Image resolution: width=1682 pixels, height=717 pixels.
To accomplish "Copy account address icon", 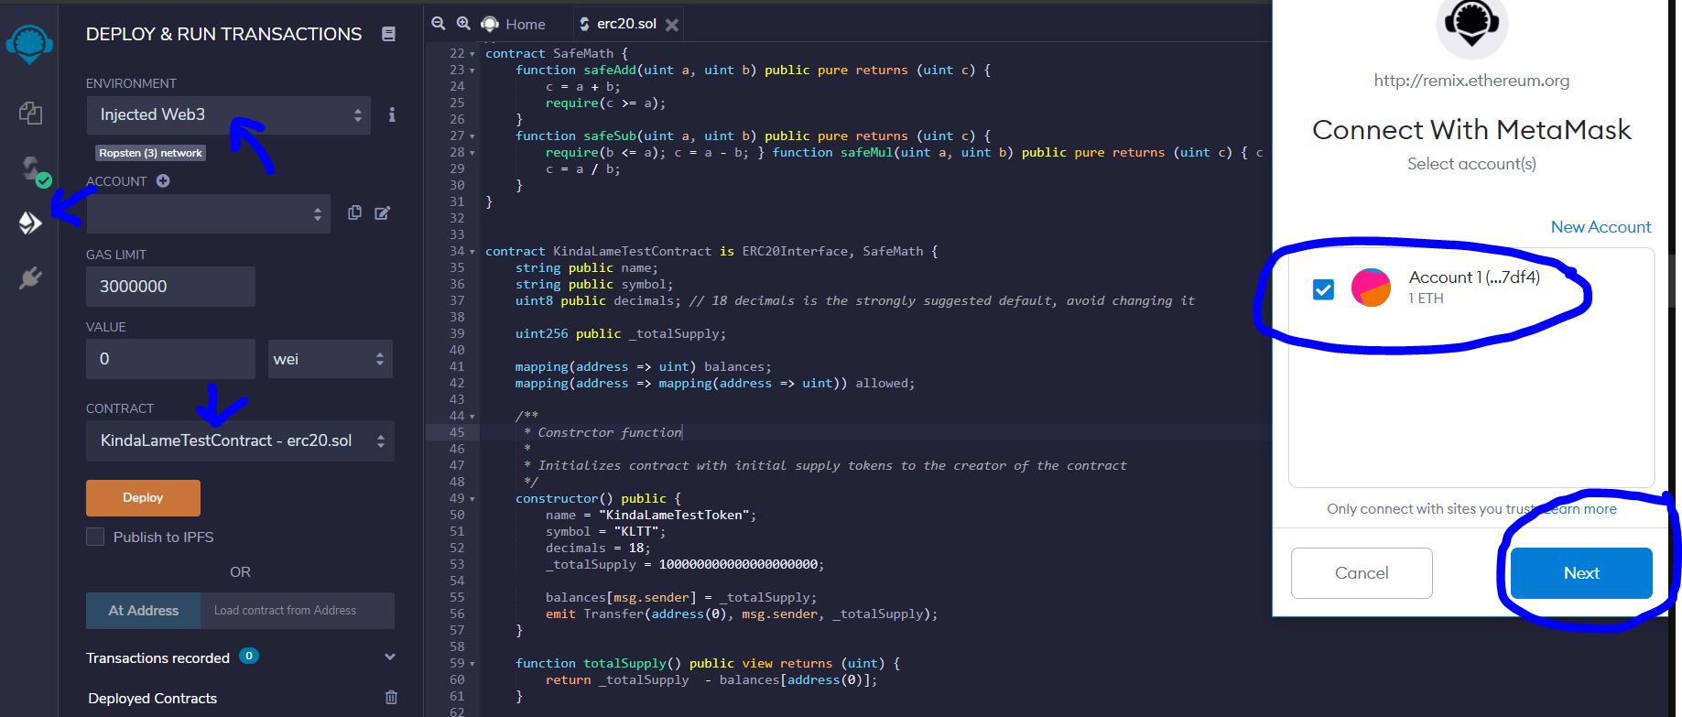I will point(354,212).
